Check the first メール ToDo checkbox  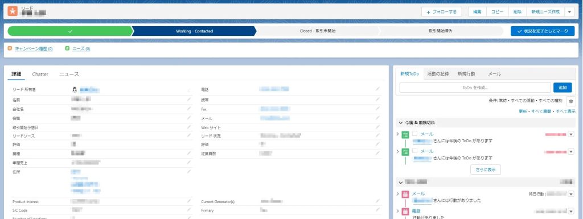414,134
